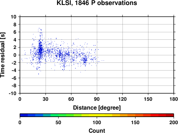The image size is (178, 133).
Task: Click the colorbar tick label '150'
Action: pyautogui.click(x=135, y=122)
